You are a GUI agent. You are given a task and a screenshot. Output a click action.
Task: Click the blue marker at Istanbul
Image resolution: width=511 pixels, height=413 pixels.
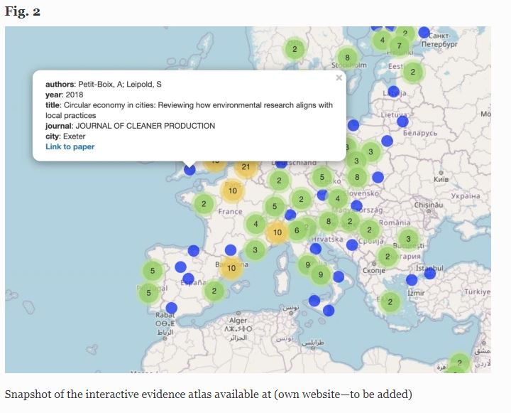click(430, 273)
